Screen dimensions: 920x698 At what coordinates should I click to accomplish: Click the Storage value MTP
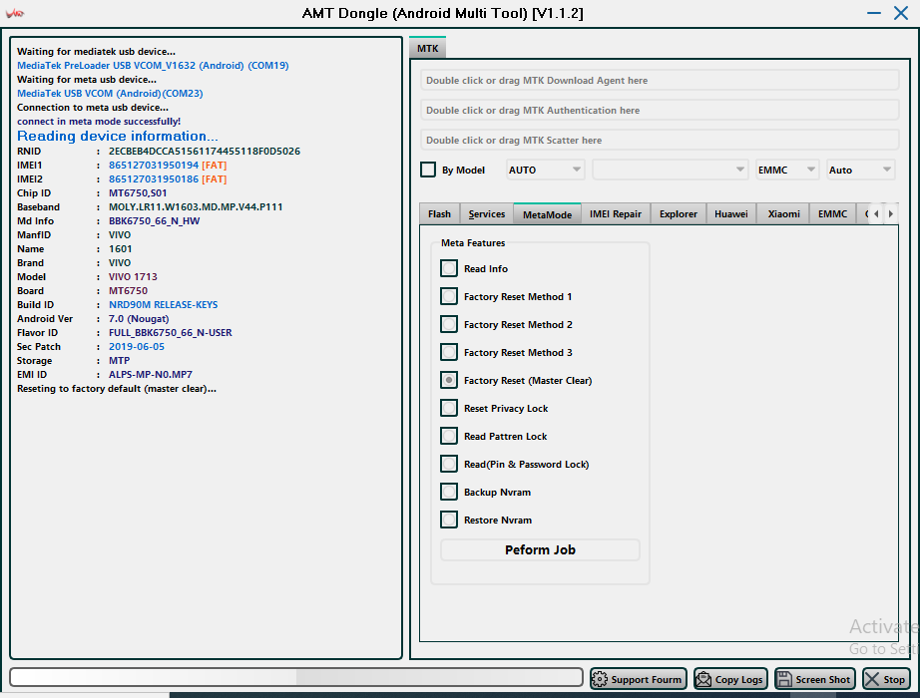[x=119, y=361]
